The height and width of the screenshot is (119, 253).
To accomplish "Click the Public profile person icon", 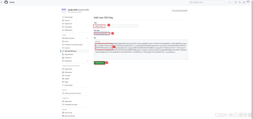I will pyautogui.click(x=63, y=17).
